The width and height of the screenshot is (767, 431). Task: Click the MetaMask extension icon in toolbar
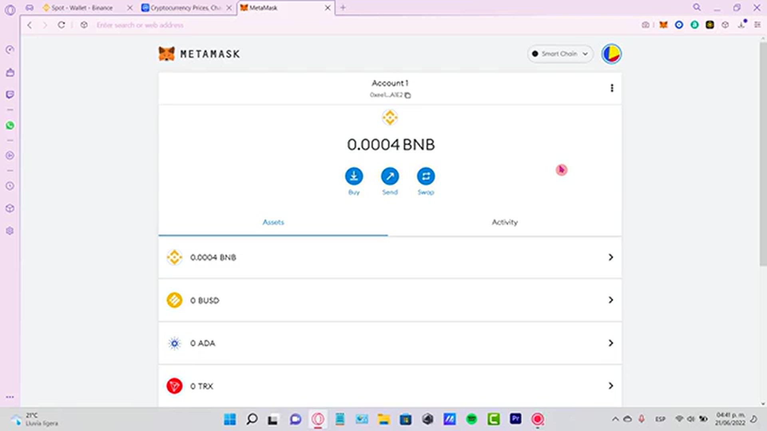pos(664,25)
